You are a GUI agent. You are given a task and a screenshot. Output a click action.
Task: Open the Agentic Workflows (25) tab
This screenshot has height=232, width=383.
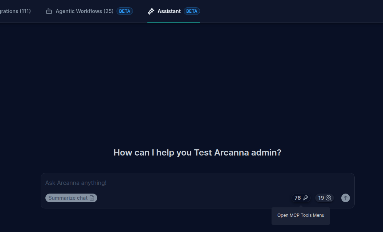coord(89,11)
